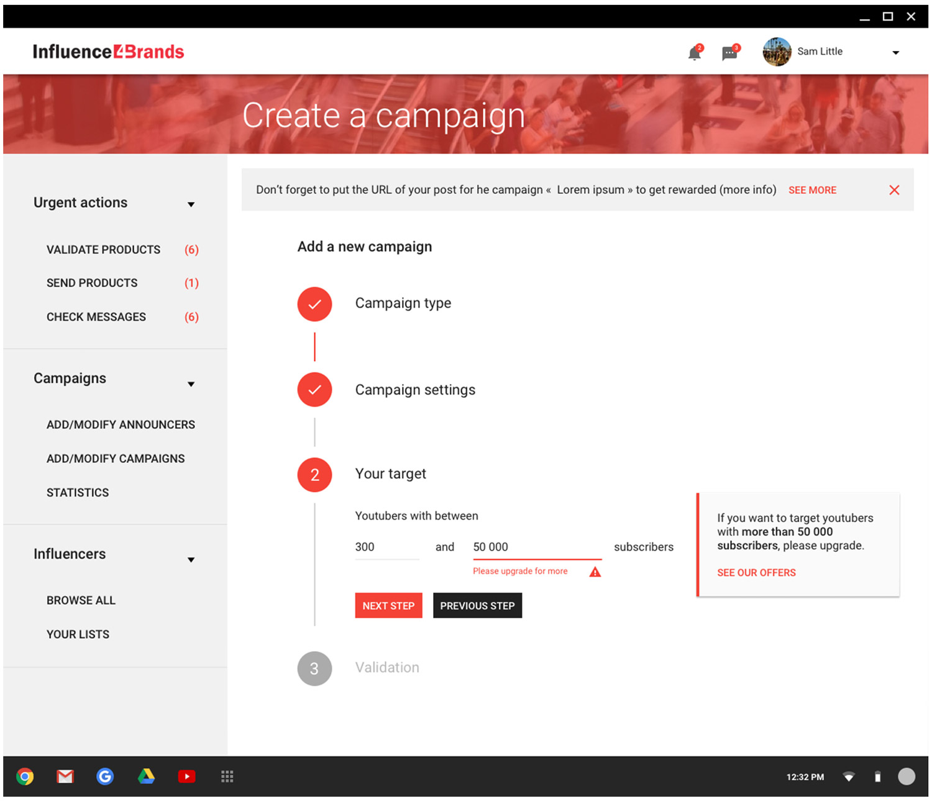Click the send products count (1)
The height and width of the screenshot is (801, 932).
pyautogui.click(x=191, y=283)
